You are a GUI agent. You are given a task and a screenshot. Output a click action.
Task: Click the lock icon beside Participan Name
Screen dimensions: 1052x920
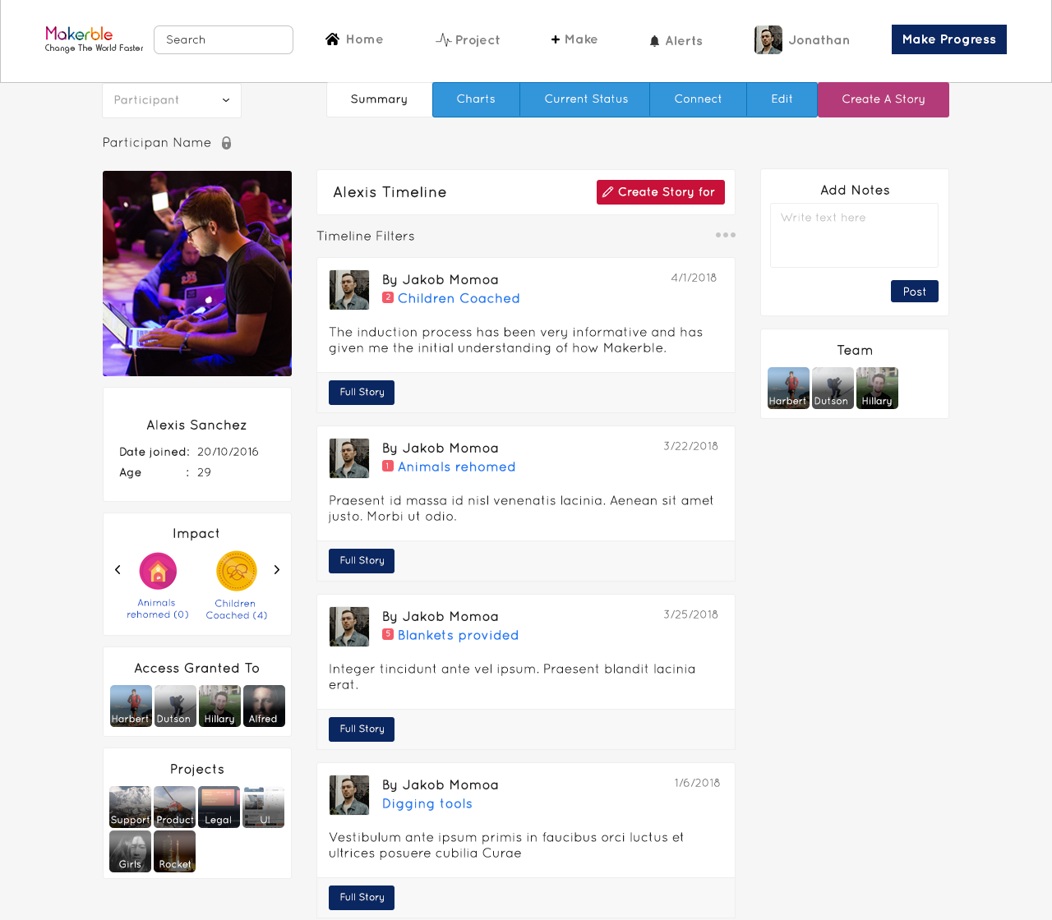click(226, 143)
